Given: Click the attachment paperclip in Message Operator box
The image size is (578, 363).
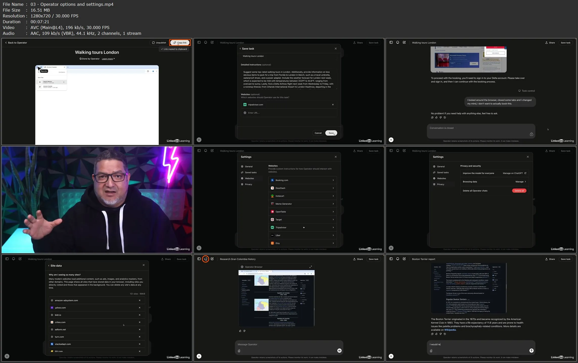Looking at the screenshot, I should pyautogui.click(x=239, y=351).
